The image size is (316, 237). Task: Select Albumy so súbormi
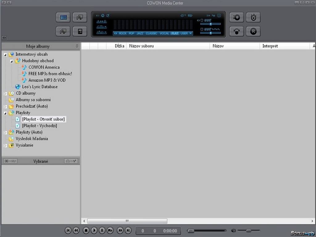tap(33, 100)
